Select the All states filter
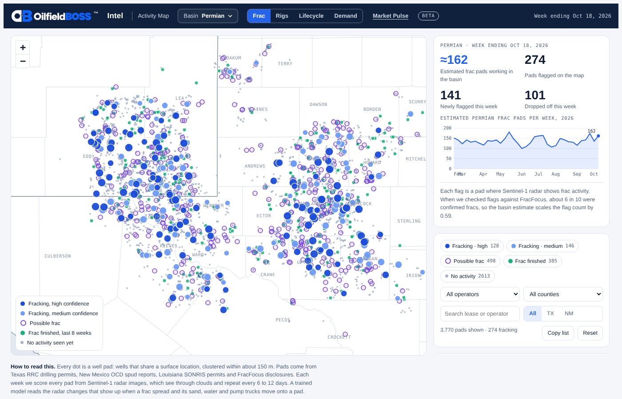622x399 pixels. click(533, 313)
